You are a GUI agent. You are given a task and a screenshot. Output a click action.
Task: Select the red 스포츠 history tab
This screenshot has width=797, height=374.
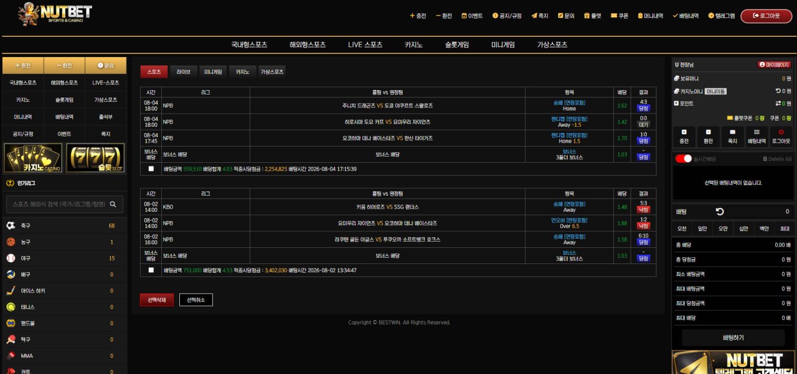coord(154,71)
